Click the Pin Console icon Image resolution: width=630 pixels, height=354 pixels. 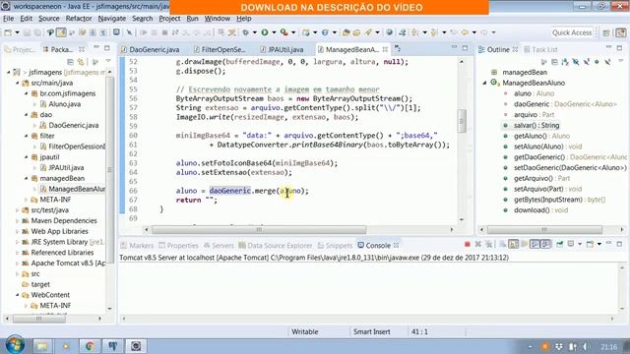[x=560, y=244]
